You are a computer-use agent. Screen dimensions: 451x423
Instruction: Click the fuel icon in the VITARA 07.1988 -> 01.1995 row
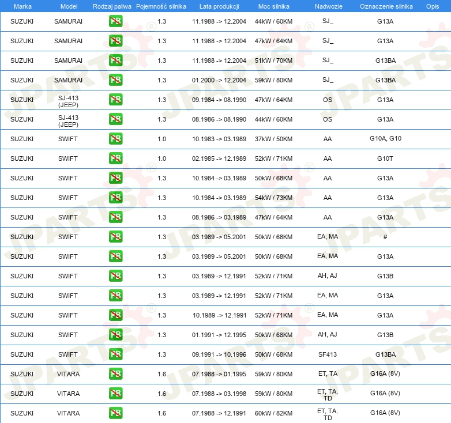tap(115, 373)
